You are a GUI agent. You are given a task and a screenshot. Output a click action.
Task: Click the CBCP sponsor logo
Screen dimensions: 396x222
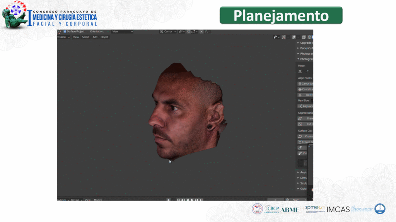(x=272, y=209)
